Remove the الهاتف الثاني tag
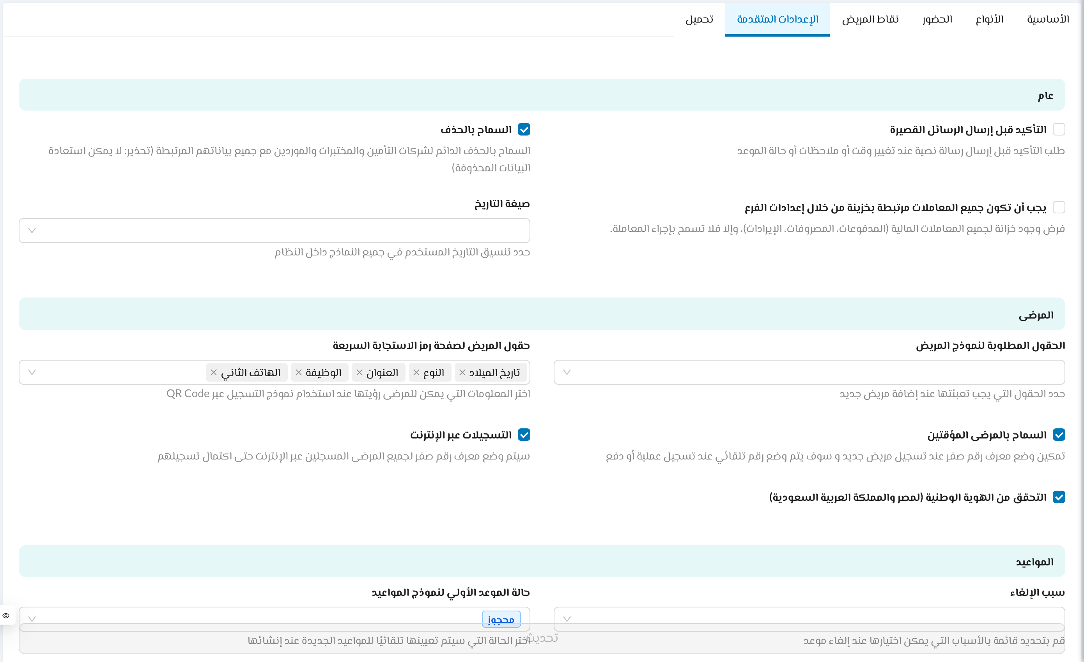 pyautogui.click(x=214, y=373)
